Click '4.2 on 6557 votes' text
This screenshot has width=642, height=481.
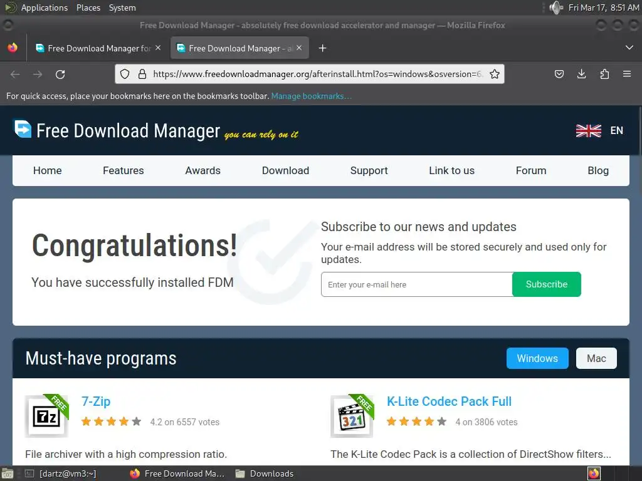pos(185,422)
